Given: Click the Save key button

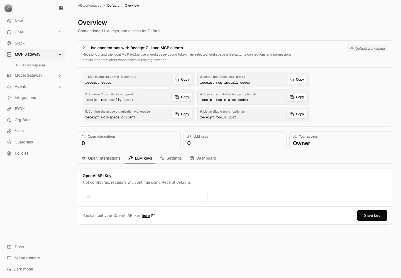Looking at the screenshot, I should 372,215.
